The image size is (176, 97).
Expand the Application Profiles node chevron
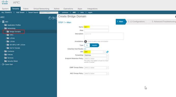[3, 25]
